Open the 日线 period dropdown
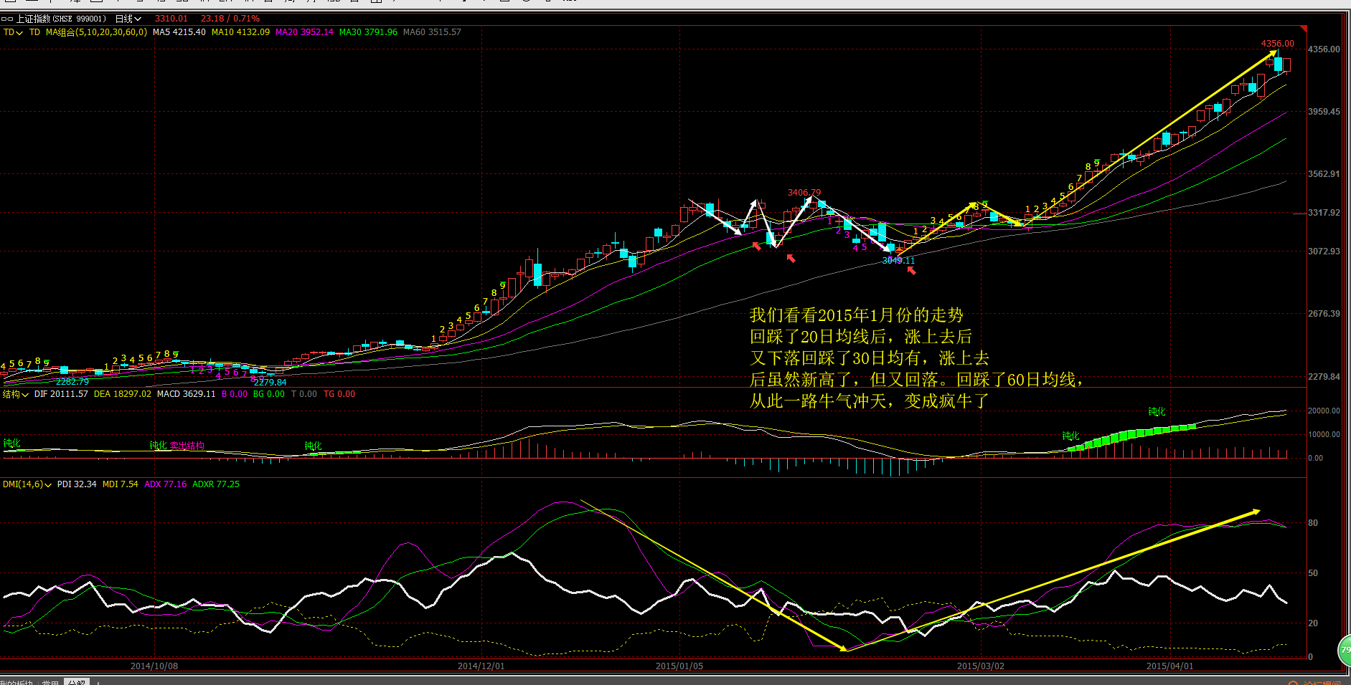Image resolution: width=1351 pixels, height=685 pixels. click(x=128, y=19)
